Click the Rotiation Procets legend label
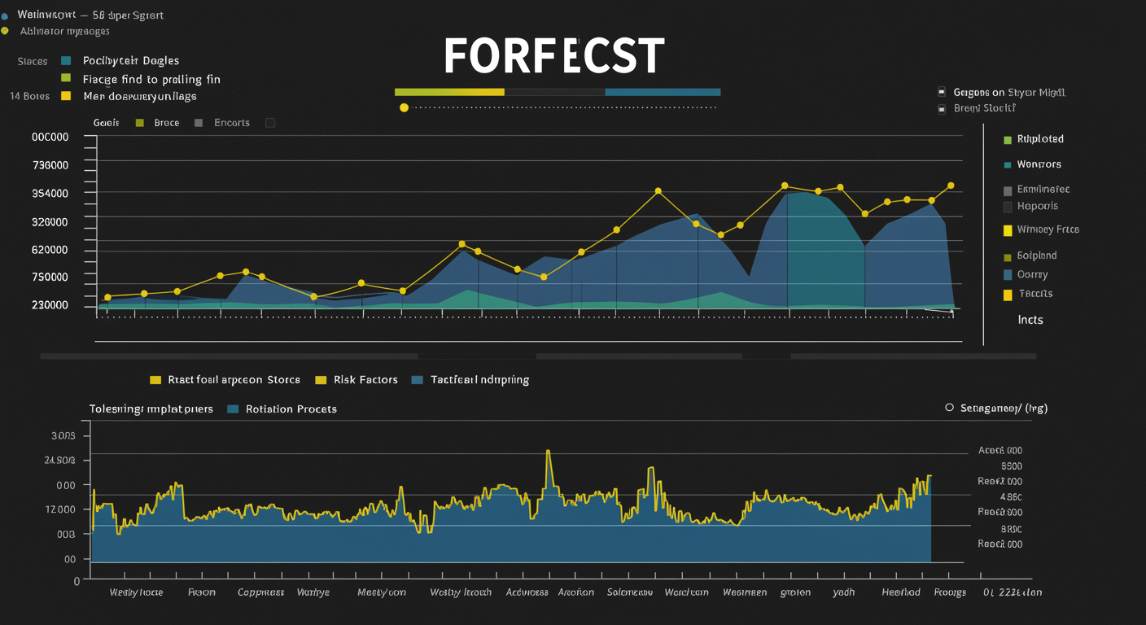The width and height of the screenshot is (1146, 625). [x=291, y=409]
